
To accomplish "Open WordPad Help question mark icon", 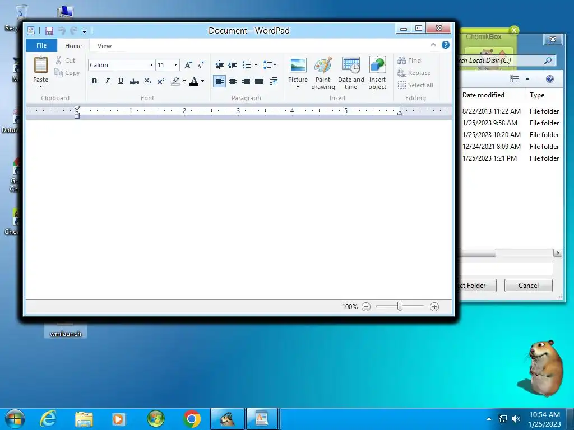I will [446, 45].
